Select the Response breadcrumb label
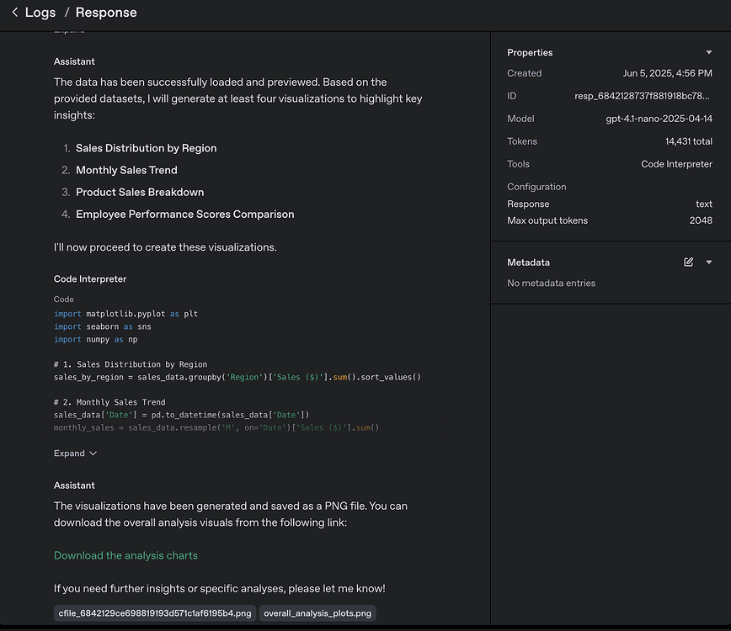Viewport: 731px width, 631px height. coord(105,12)
